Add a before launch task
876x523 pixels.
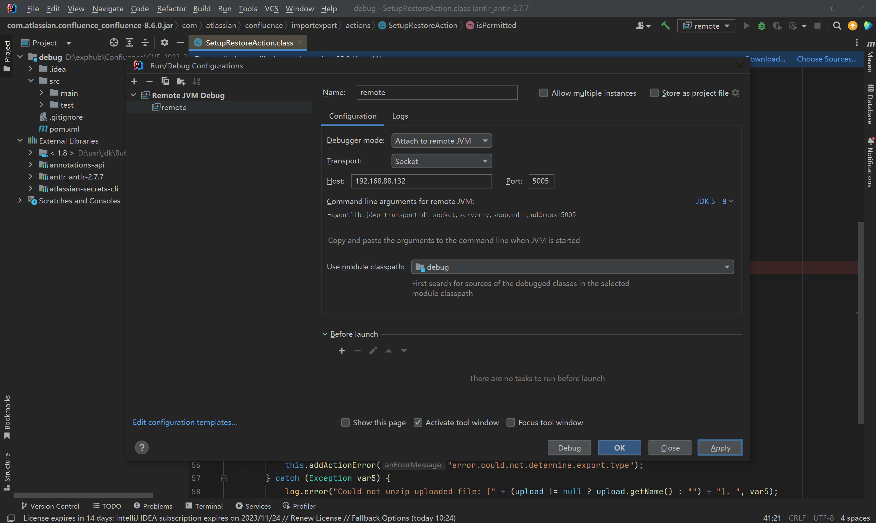click(x=342, y=351)
